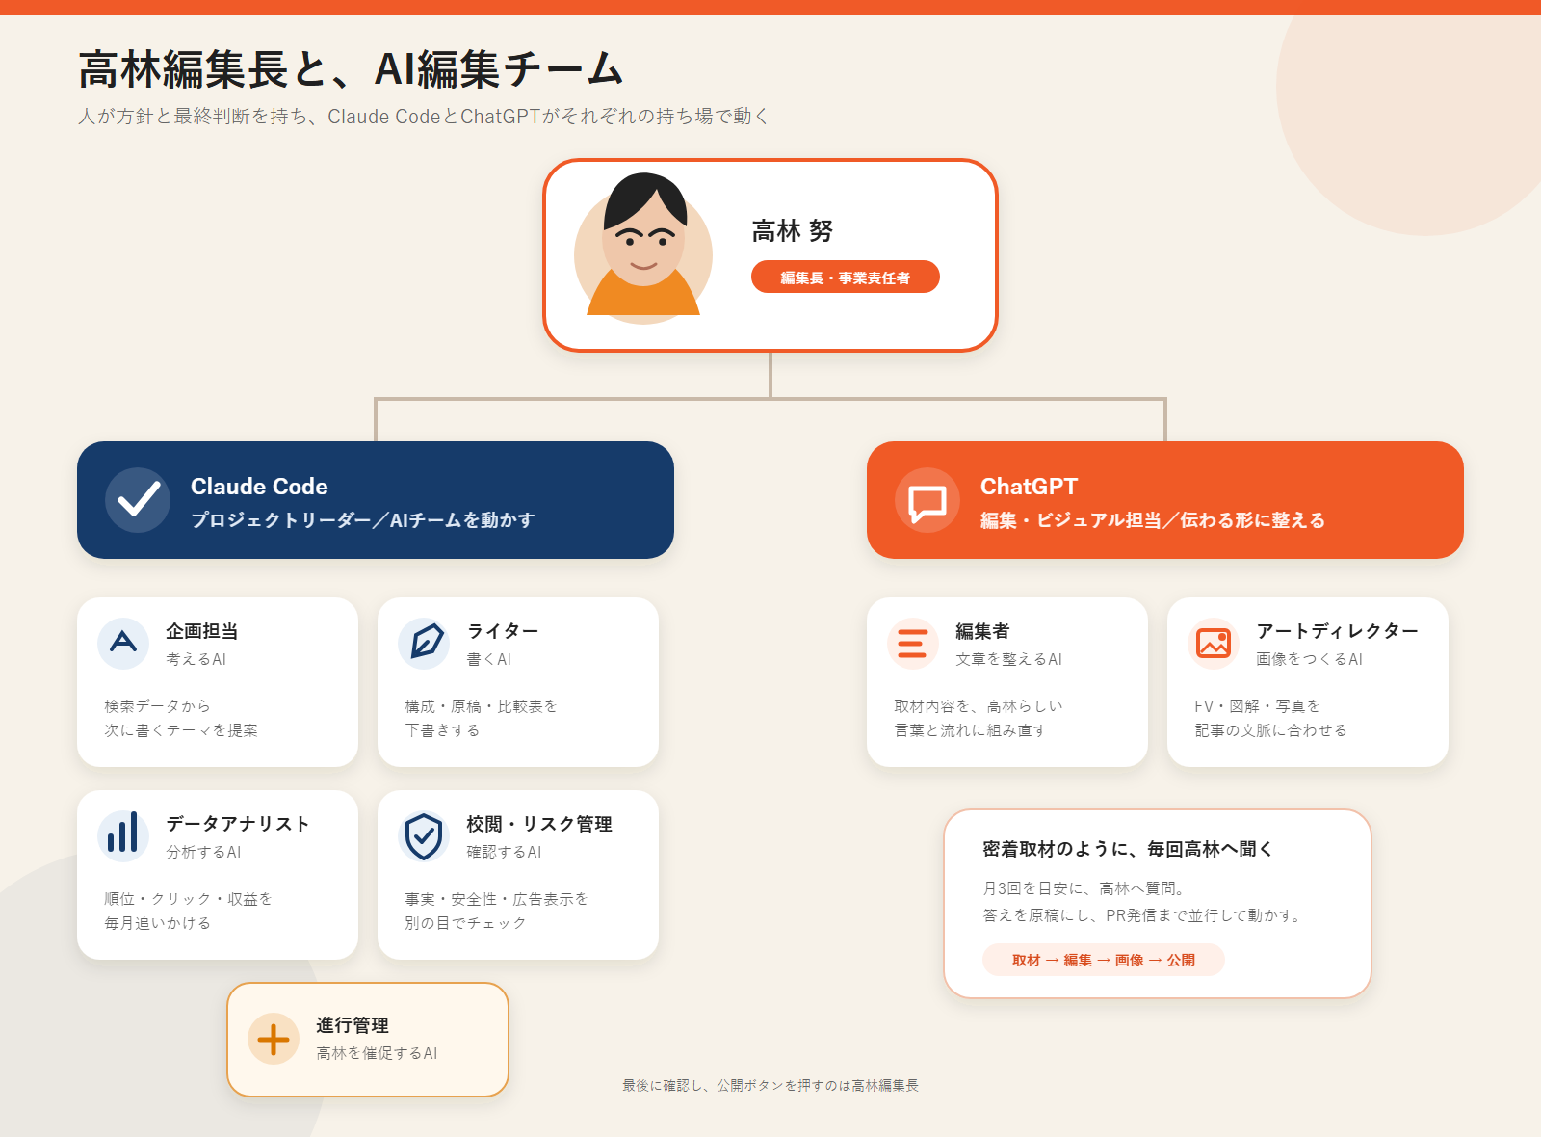Click the 進行管理 card title

click(353, 1025)
